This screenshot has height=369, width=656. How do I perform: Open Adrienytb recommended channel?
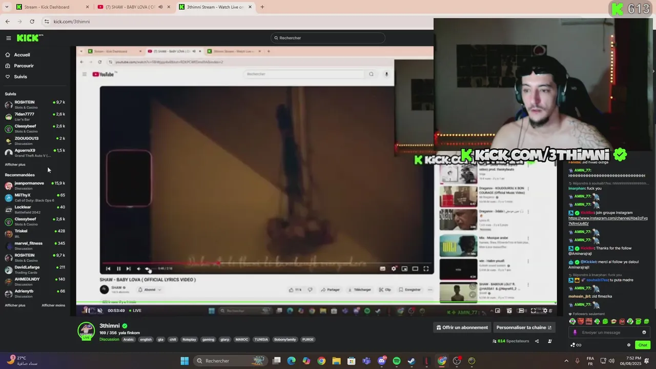tap(35, 293)
